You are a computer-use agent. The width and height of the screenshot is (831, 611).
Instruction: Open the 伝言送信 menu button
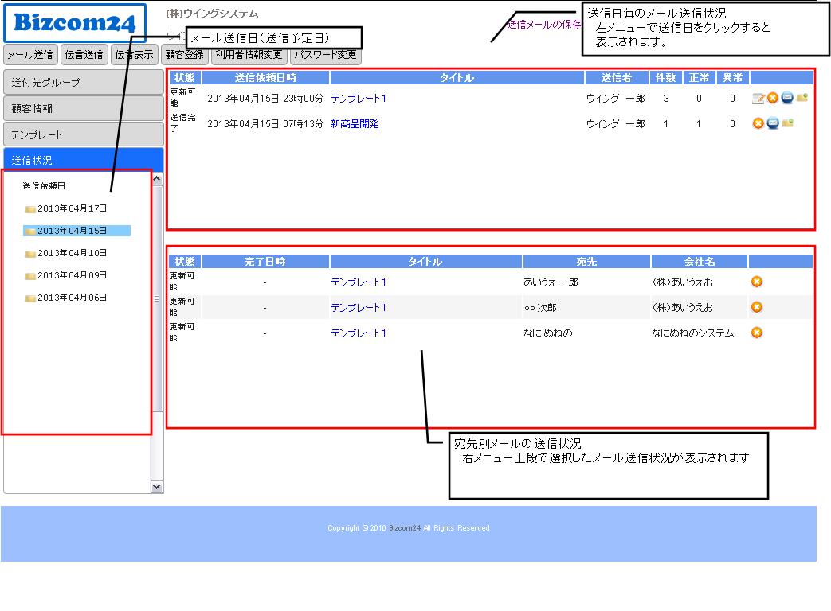84,55
